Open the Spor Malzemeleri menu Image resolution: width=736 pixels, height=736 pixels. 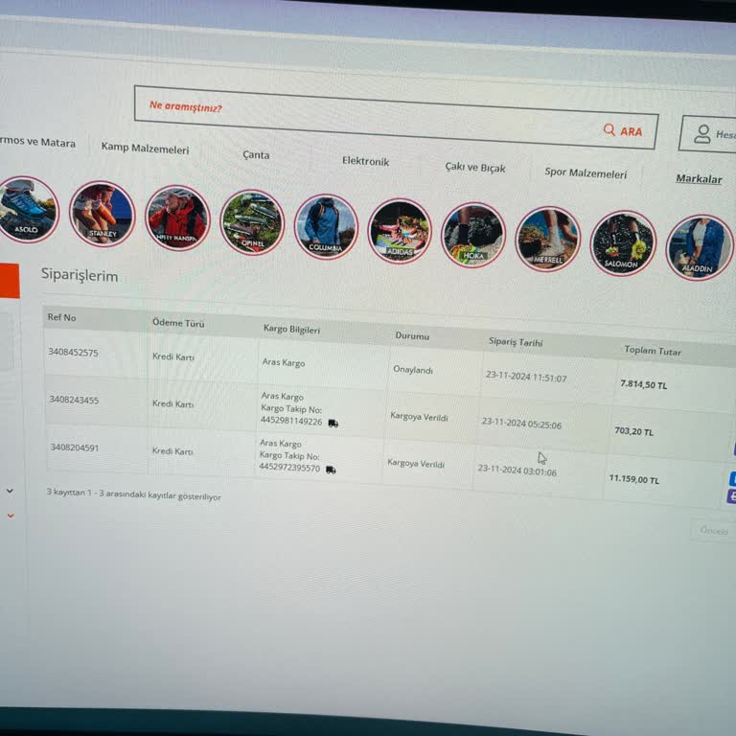pos(586,173)
